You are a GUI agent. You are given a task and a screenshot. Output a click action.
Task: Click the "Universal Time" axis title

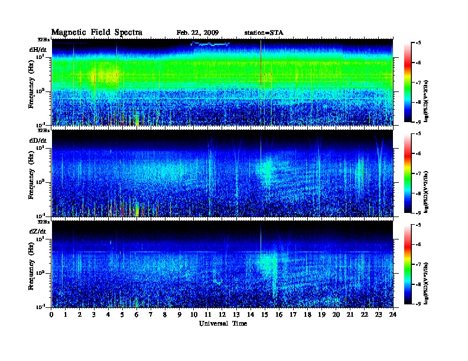pos(223,323)
